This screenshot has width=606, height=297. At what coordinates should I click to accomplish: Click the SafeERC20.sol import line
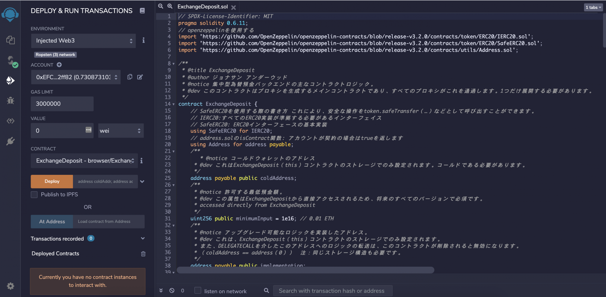[360, 43]
